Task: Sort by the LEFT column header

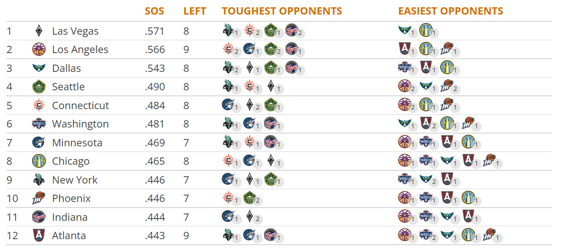Action: point(195,11)
